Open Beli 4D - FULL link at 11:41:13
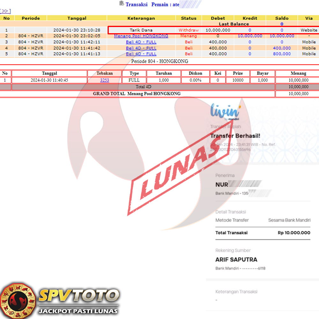 [x=141, y=54]
